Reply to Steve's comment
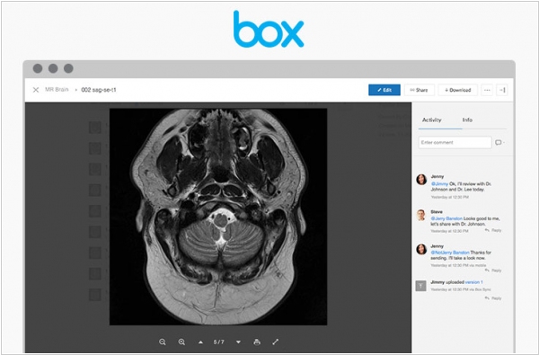Screen dimensions: 539x355 493,230
